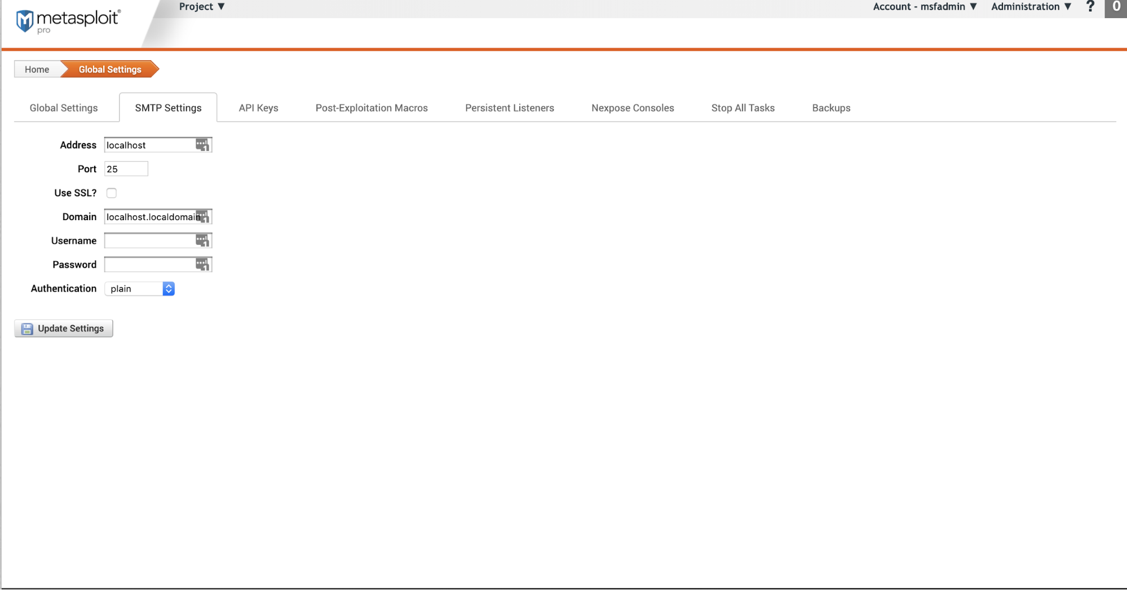Select the Backups tab
The width and height of the screenshot is (1127, 590).
coord(831,108)
